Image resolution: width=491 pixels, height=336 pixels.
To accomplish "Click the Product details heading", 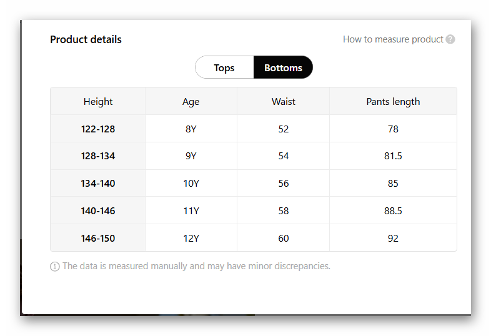I will (86, 39).
